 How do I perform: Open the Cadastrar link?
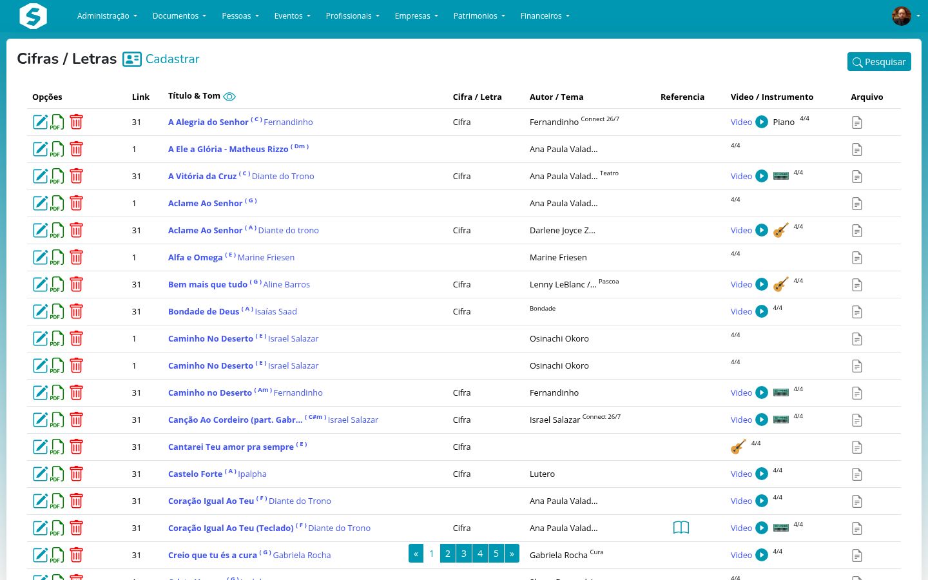tap(173, 59)
